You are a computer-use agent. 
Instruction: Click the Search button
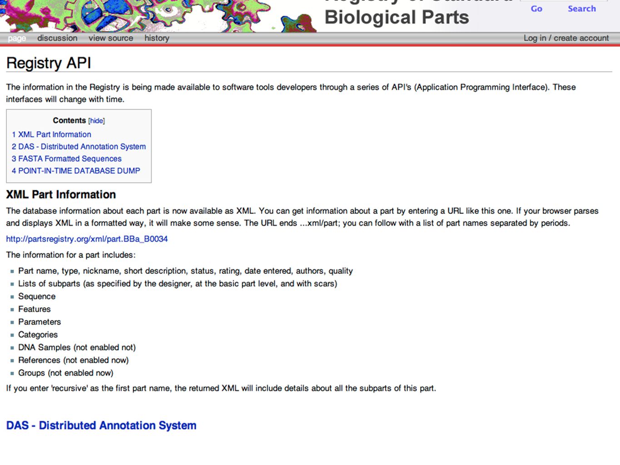[581, 9]
